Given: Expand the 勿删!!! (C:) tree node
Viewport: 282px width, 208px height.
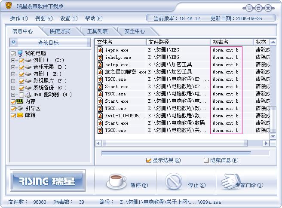Looking at the screenshot, I should [13, 60].
